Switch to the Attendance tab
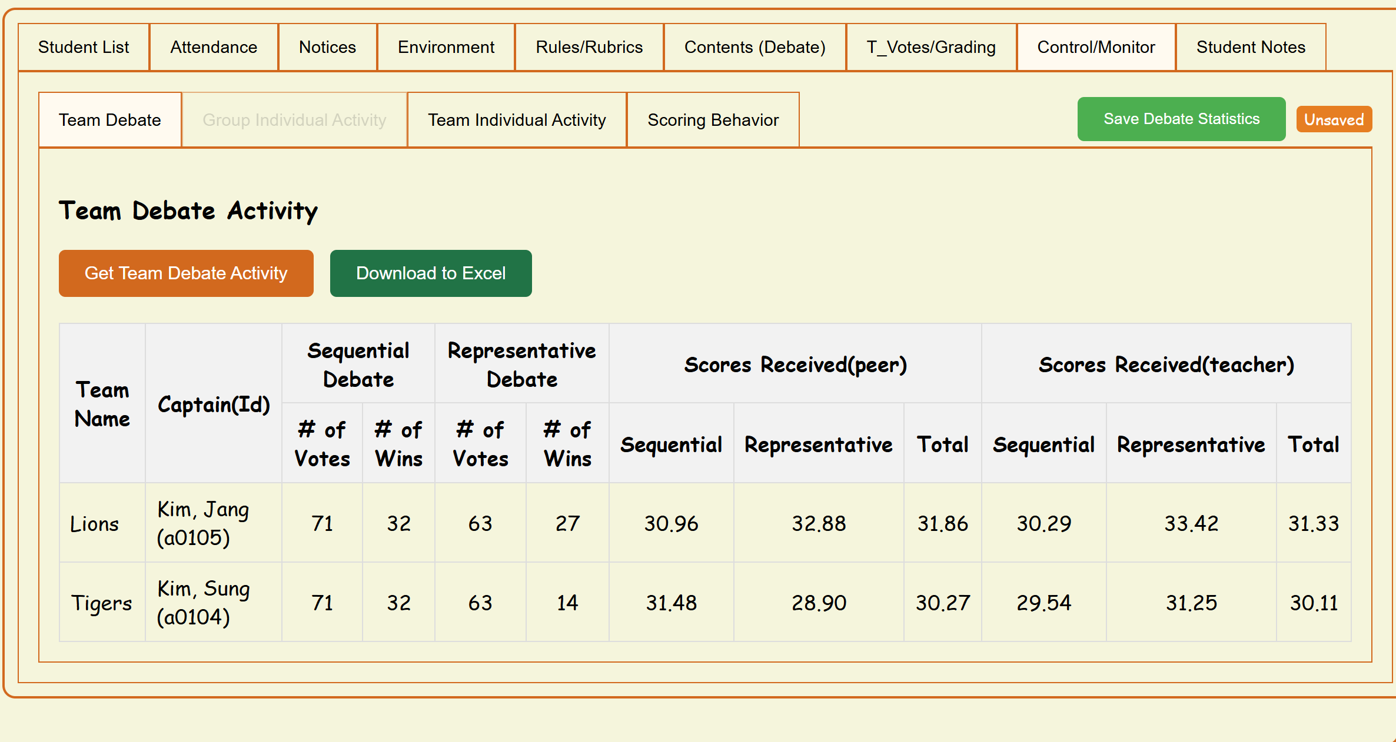The image size is (1396, 742). [214, 47]
